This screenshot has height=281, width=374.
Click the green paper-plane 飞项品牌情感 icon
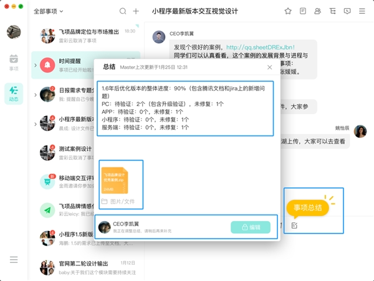tap(47, 210)
